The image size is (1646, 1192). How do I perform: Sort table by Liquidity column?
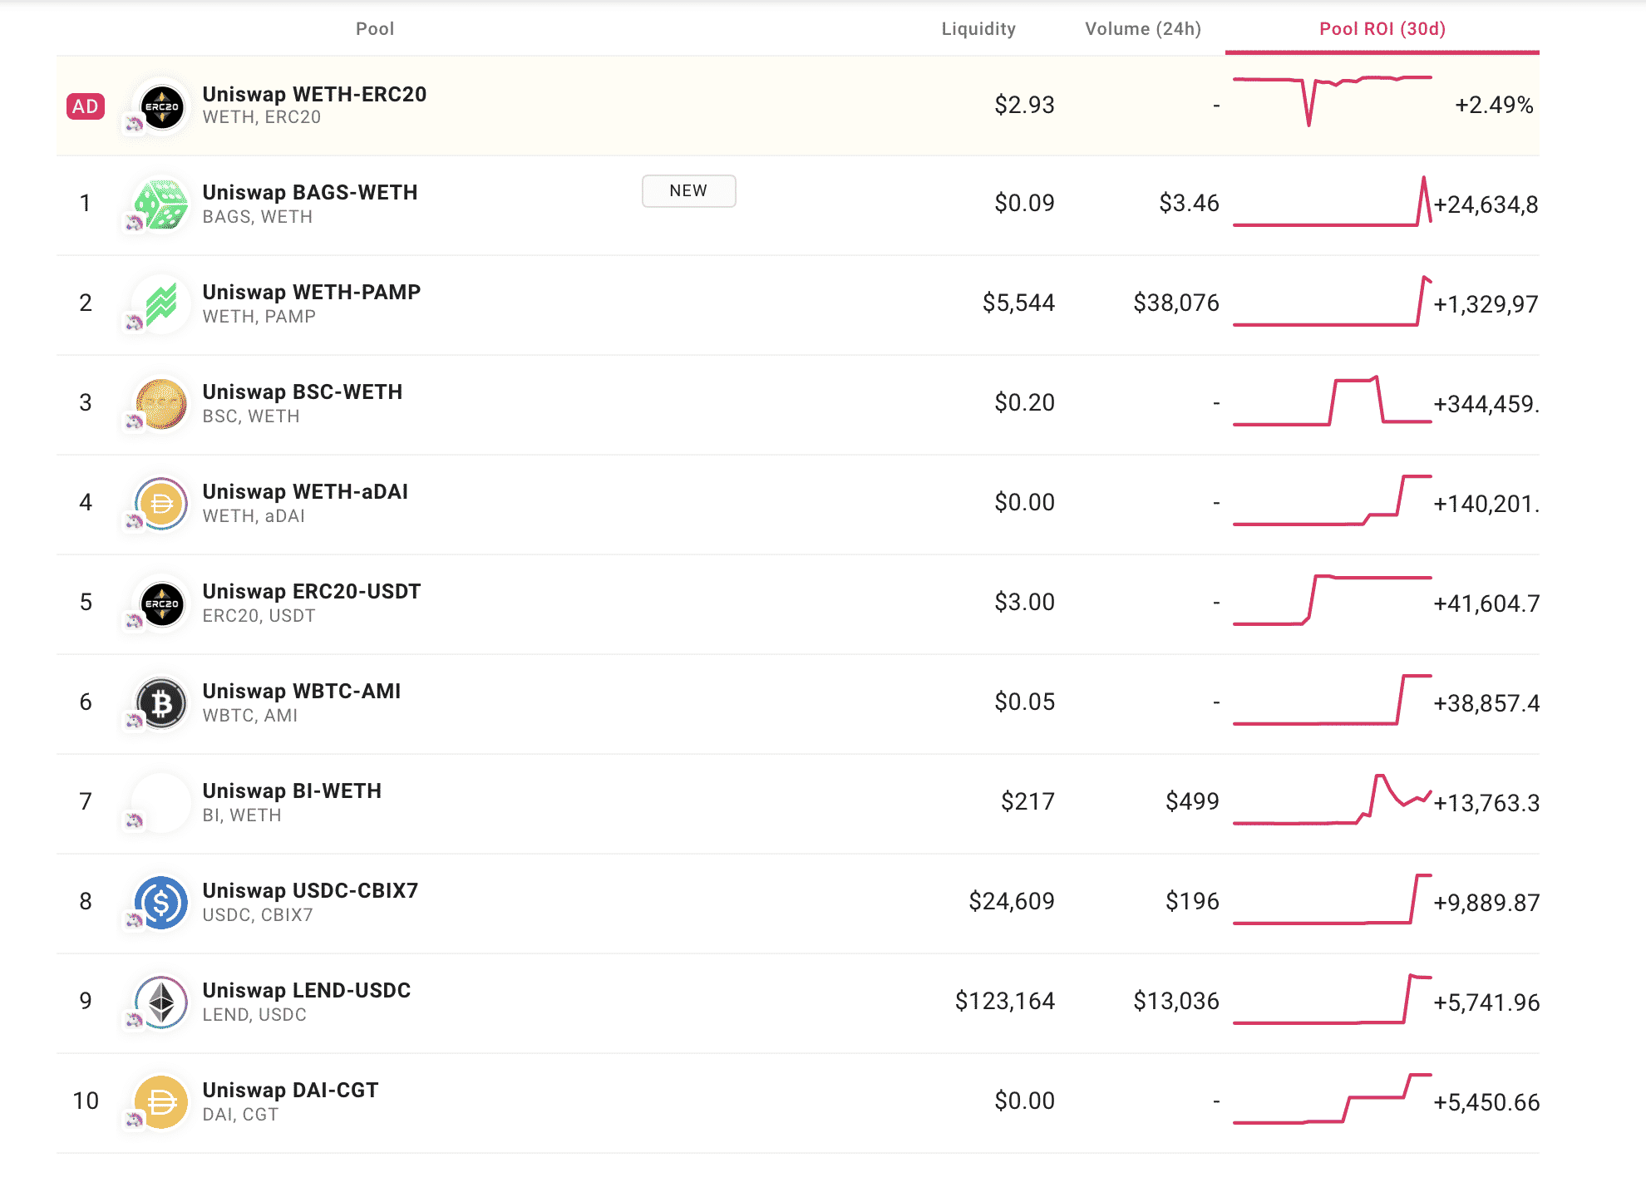tap(978, 29)
